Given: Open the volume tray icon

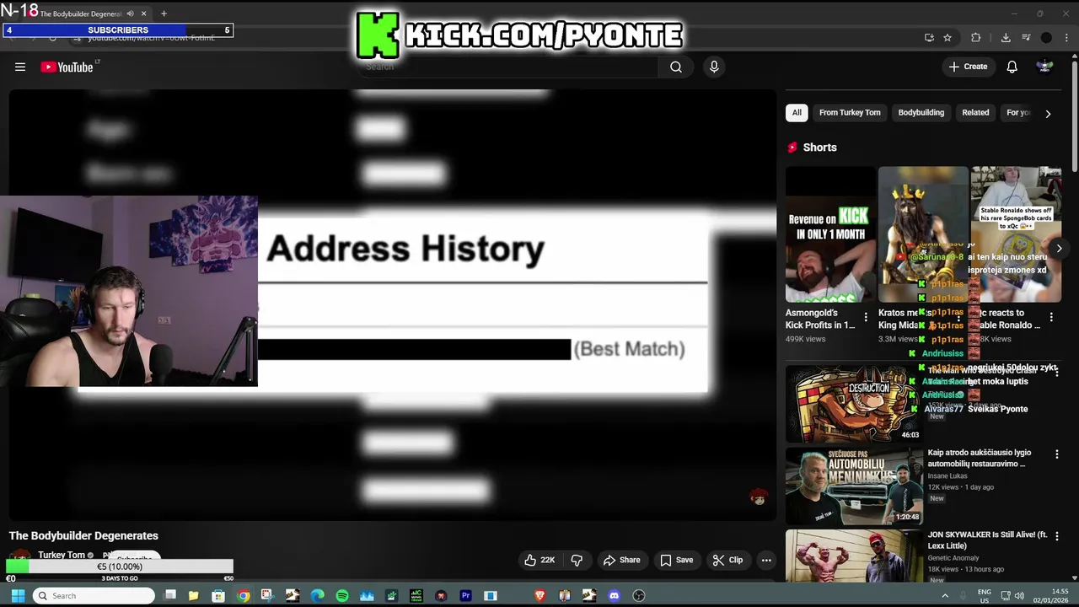Looking at the screenshot, I should (1020, 595).
